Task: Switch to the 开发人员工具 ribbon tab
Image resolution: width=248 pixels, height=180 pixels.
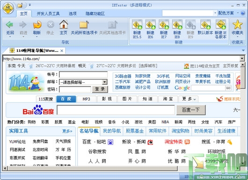Action: click(48, 14)
